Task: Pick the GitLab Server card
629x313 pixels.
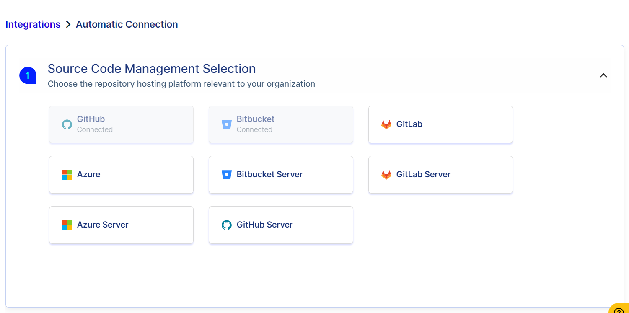Action: pyautogui.click(x=440, y=175)
